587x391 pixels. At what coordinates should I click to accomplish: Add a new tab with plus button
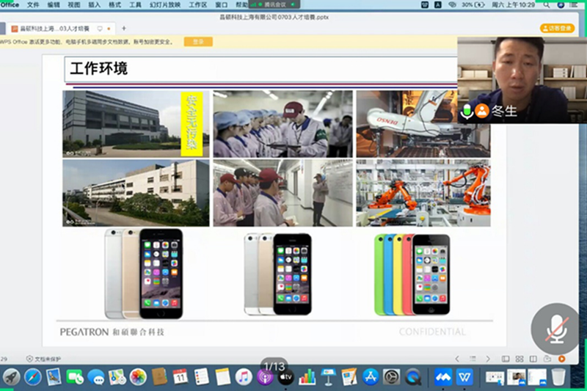pyautogui.click(x=123, y=29)
